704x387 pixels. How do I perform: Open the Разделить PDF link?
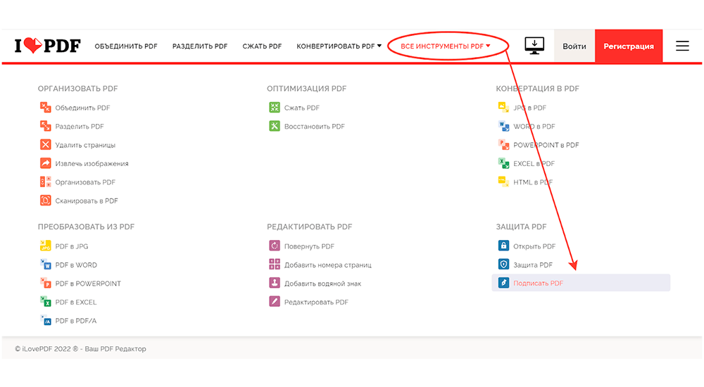point(80,126)
